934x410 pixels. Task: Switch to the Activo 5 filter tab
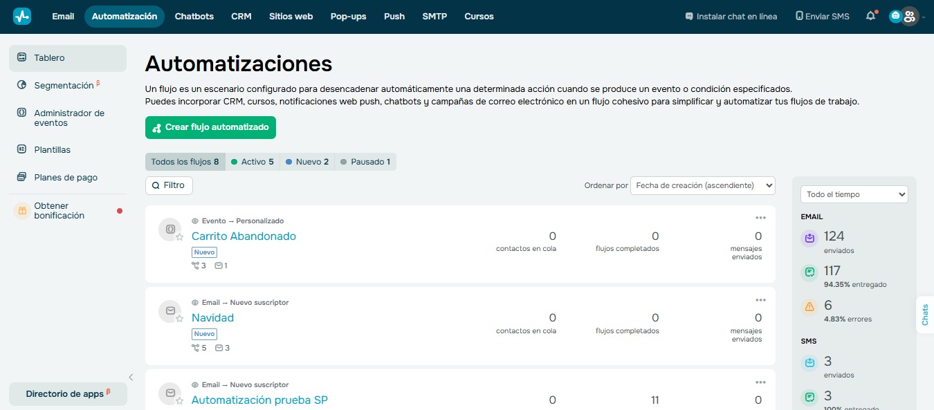click(x=253, y=161)
